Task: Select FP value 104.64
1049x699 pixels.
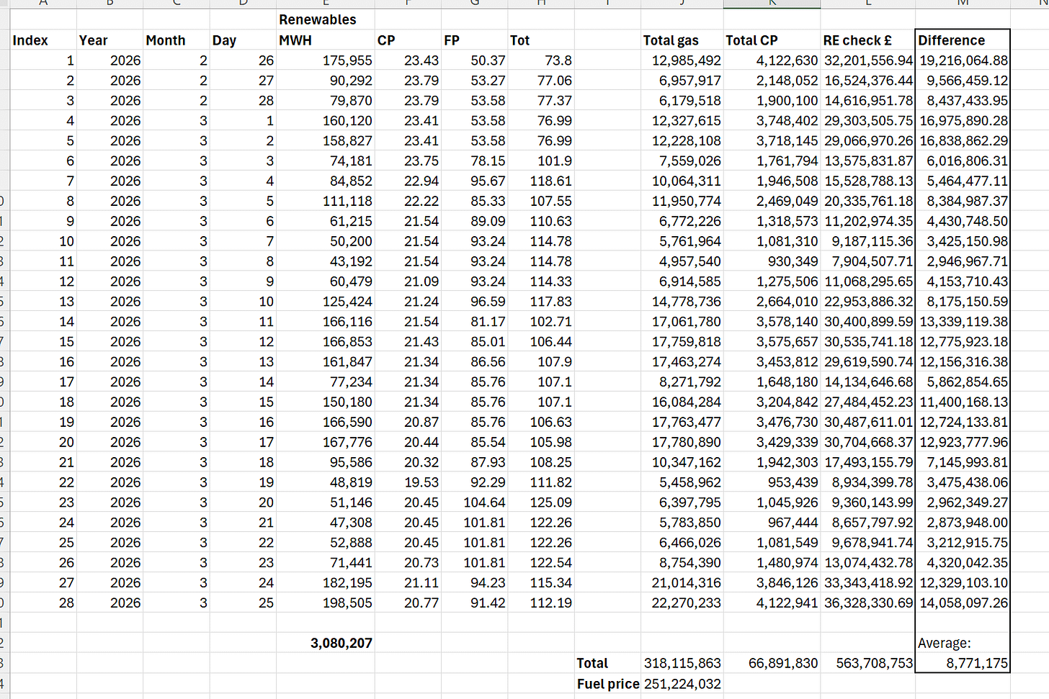Action: [474, 502]
